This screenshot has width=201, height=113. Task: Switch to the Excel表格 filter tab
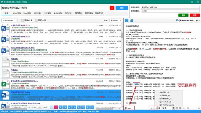(27, 13)
